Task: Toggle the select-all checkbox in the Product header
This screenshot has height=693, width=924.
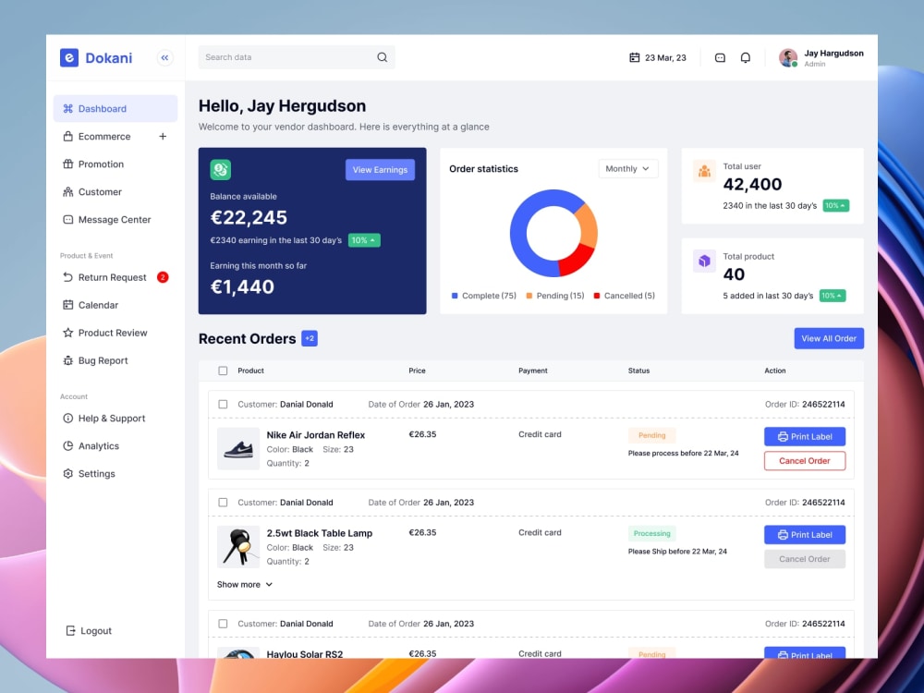Action: (223, 371)
